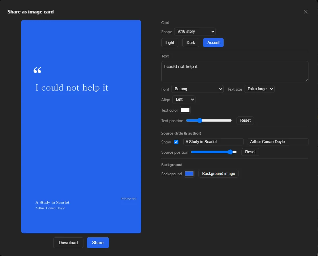Uncheck the Show source checkbox
This screenshot has width=318, height=256.
(x=176, y=142)
